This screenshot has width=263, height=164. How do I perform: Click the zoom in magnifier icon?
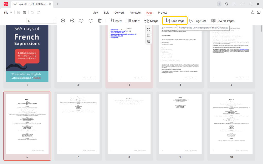pos(72,21)
